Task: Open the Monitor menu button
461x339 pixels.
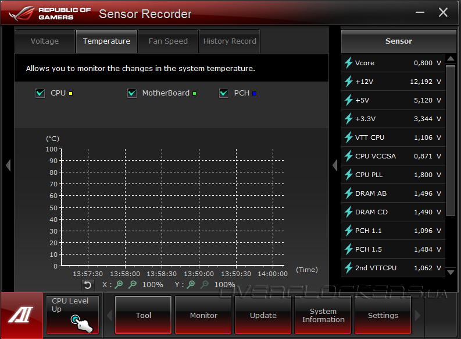Action: (203, 315)
